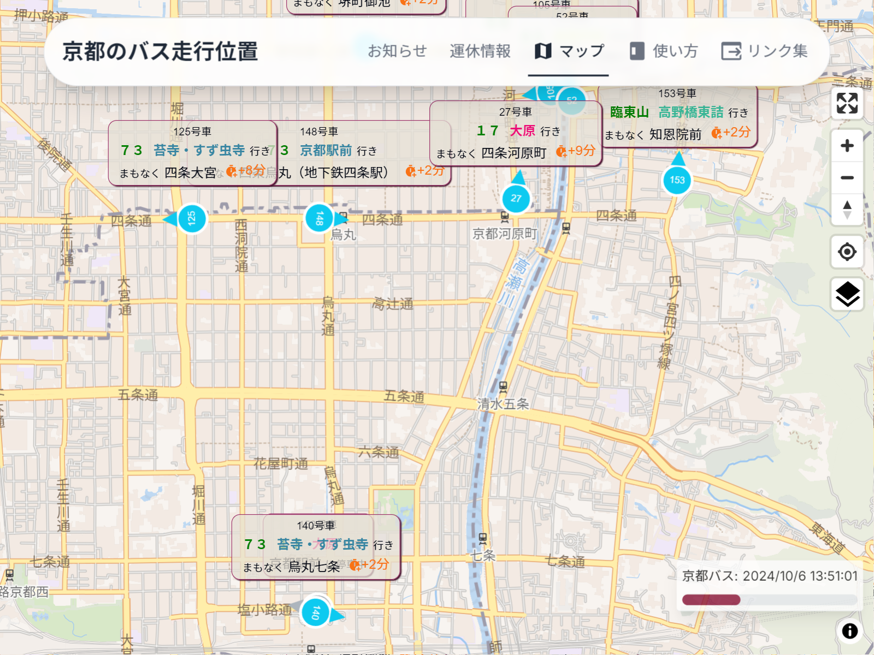Select bus marker 140 on 塩小路通

coord(316,612)
